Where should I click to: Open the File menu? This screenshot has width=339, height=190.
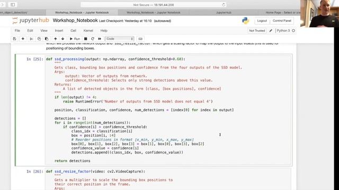pyautogui.click(x=17, y=31)
